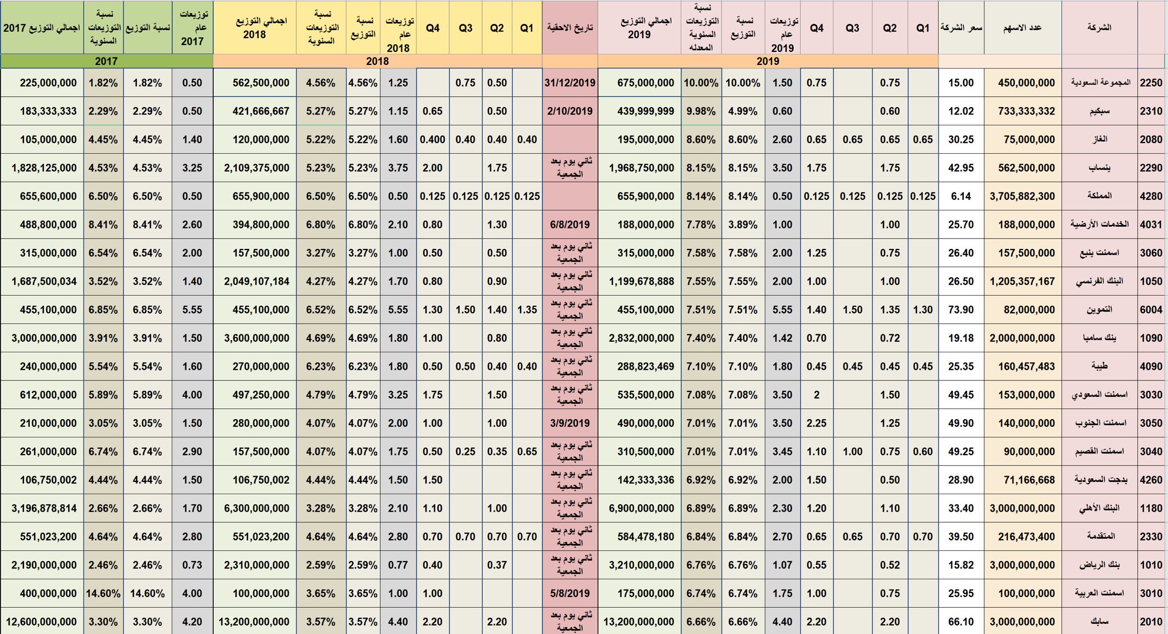Click company name طيبة

coord(1100,366)
